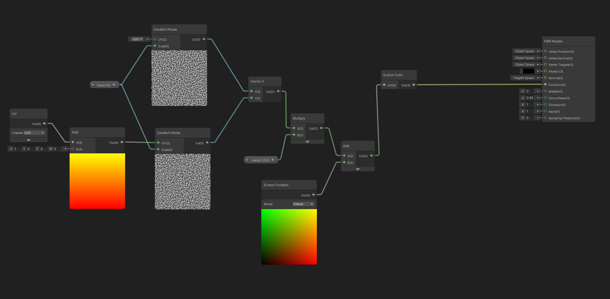Click the output connector of the Vector1(1) node
Image resolution: width=610 pixels, height=299 pixels.
click(115, 85)
